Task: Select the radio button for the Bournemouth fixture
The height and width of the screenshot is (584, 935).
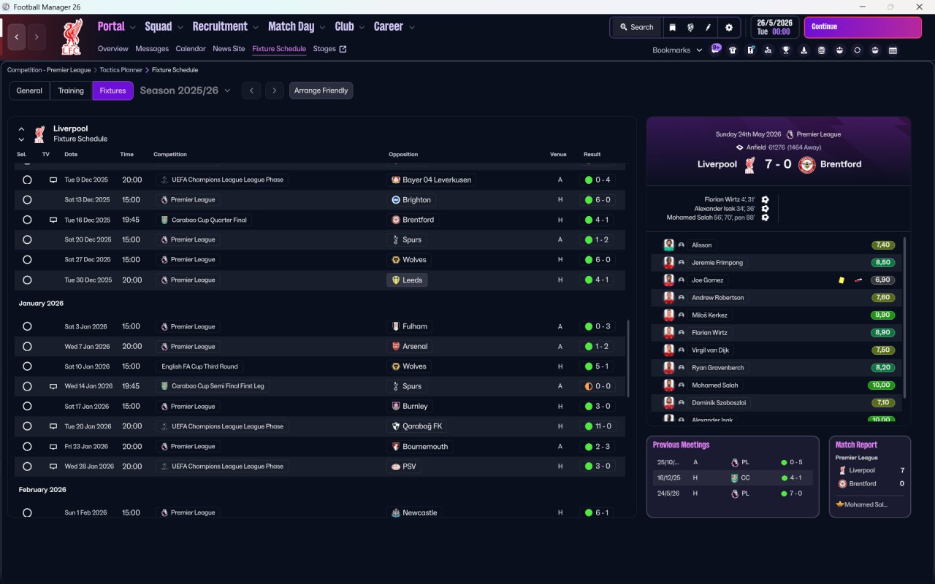Action: 27,446
